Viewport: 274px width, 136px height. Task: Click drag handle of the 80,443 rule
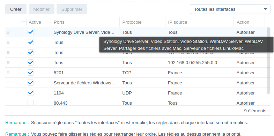(8, 103)
